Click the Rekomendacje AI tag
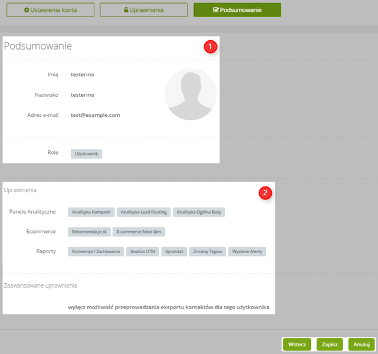 pos(89,232)
